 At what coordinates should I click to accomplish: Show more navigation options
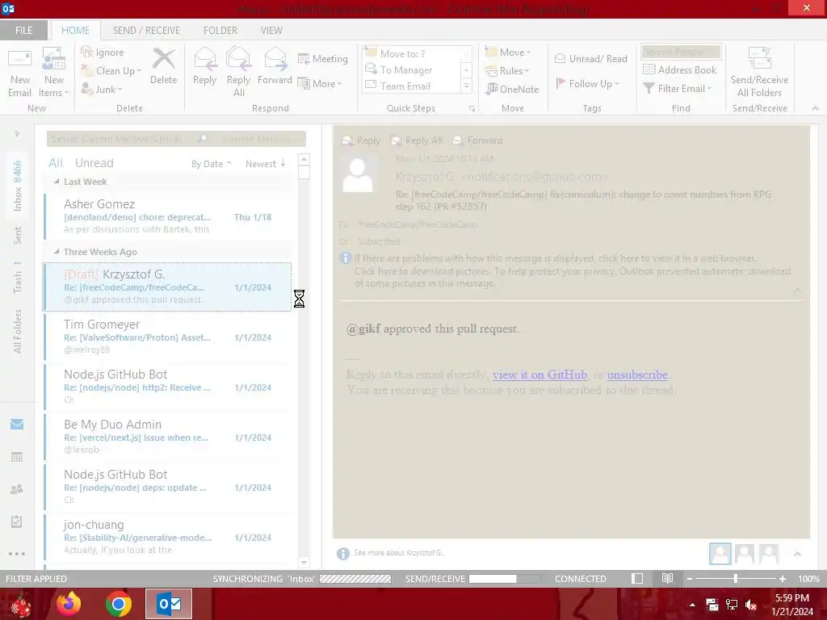pyautogui.click(x=17, y=554)
